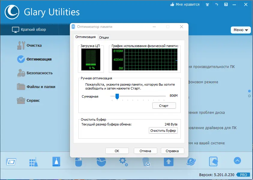The image size is (253, 180).
Task: Open the pie chart disk analysis icon
Action: pyautogui.click(x=101, y=162)
